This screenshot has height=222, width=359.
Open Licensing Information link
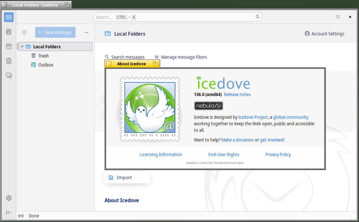161,154
